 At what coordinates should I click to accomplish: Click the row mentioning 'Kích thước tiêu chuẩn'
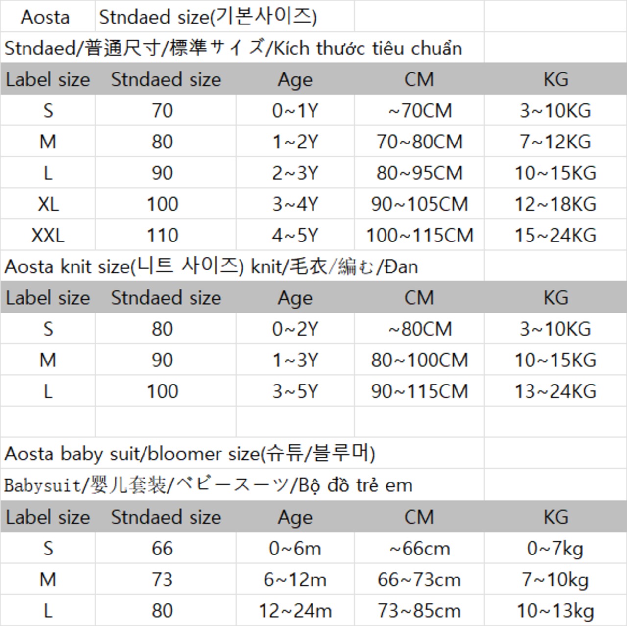coord(233,48)
